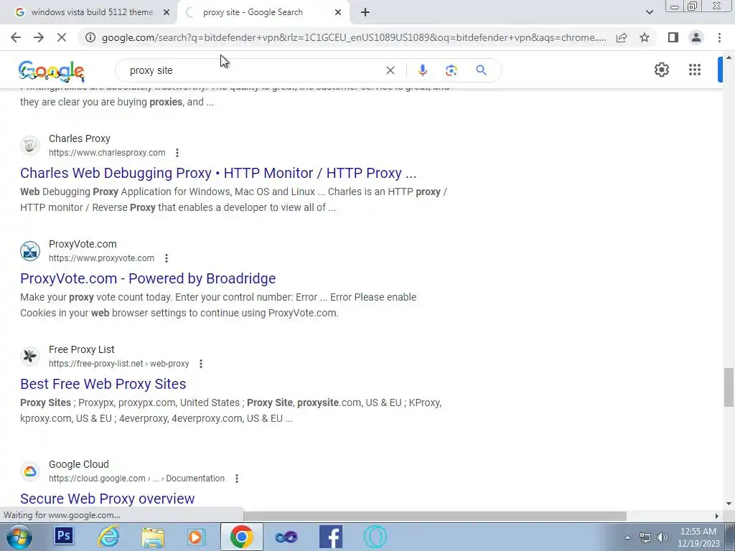The height and width of the screenshot is (551, 735).
Task: Click the horizontal scrollbar thumb
Action: coord(435,516)
